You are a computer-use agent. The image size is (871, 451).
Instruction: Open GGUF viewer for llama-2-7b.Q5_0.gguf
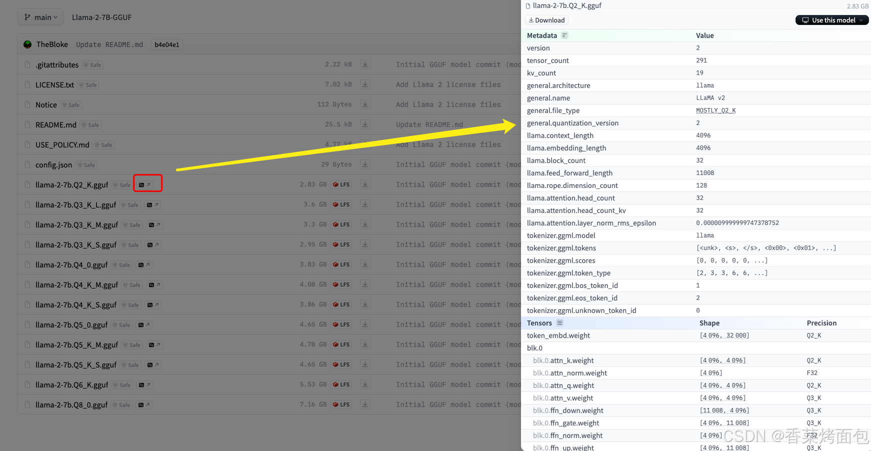coord(144,325)
